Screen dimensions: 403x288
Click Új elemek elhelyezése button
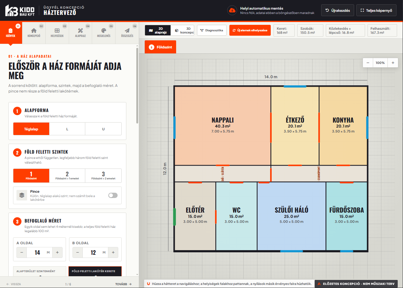pos(250,30)
